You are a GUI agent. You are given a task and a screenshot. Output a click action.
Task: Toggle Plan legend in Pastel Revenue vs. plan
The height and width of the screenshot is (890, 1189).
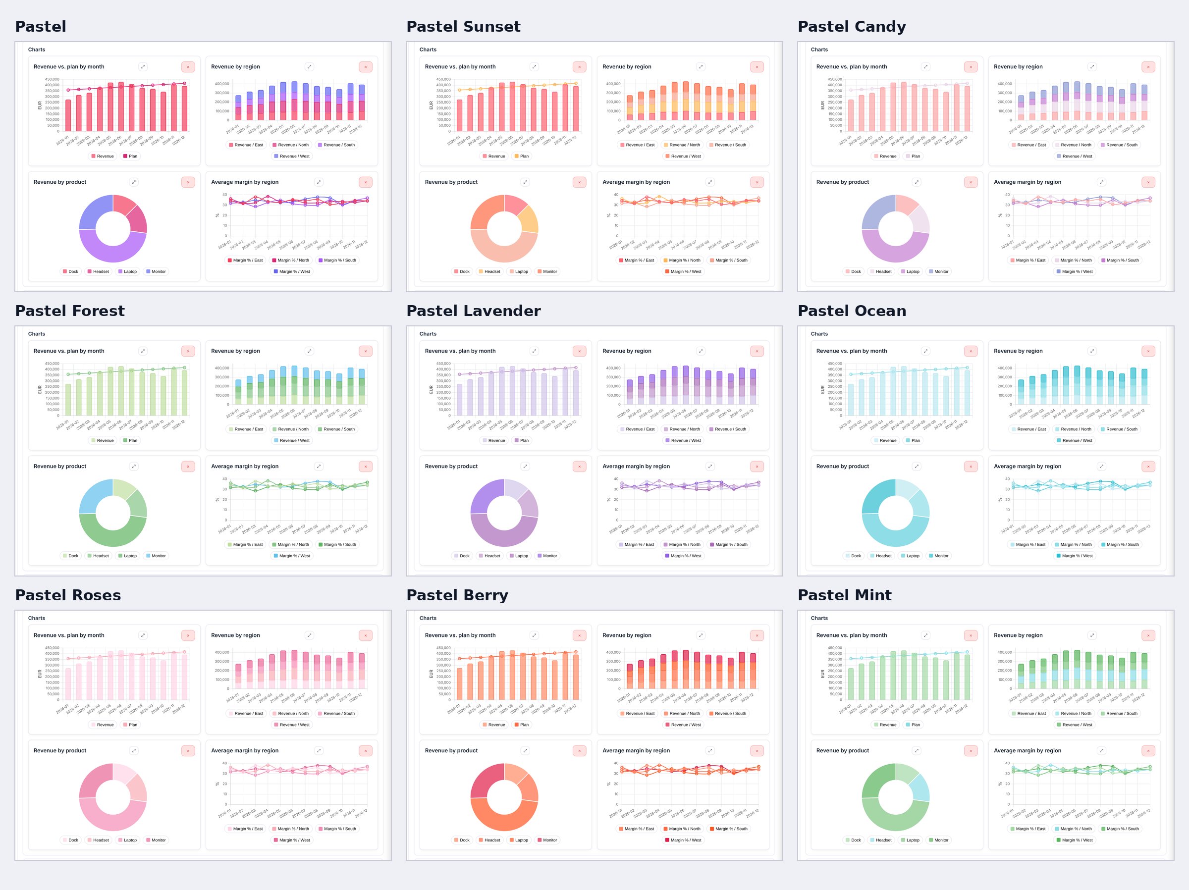click(x=130, y=157)
